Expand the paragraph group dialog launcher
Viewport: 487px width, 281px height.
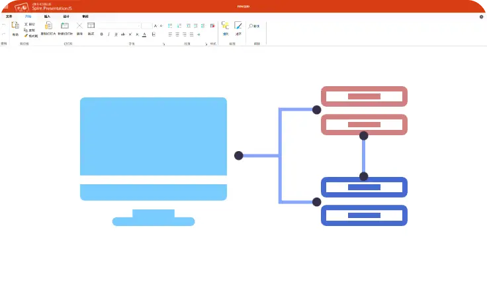(x=206, y=44)
